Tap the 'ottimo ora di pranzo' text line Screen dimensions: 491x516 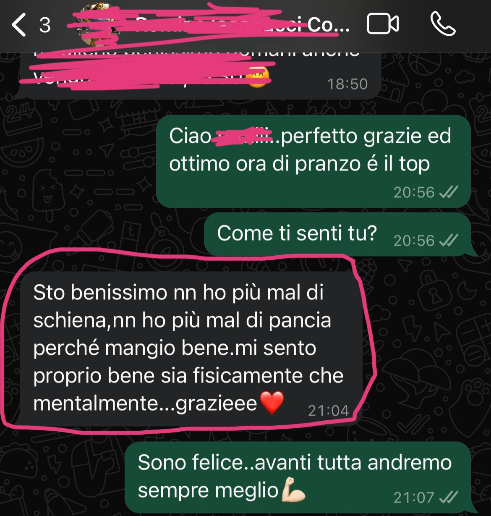pos(299,164)
